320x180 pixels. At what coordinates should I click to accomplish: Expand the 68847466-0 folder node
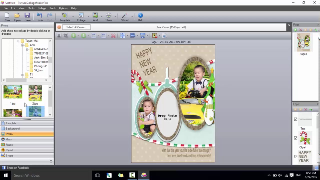coord(27,49)
